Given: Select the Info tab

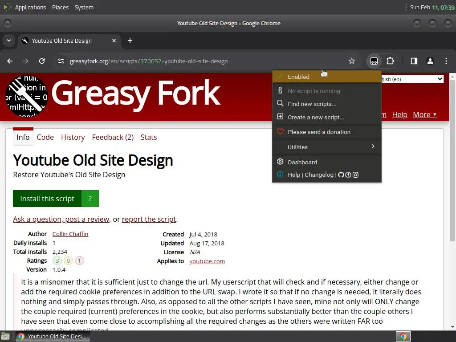Looking at the screenshot, I should 23,137.
